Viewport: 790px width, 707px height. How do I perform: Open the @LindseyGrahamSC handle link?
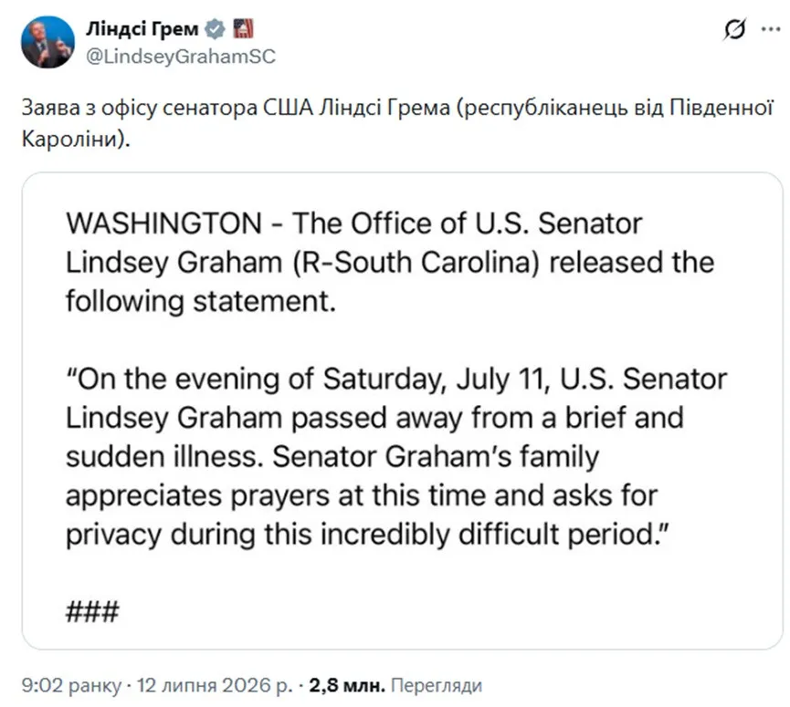[x=181, y=57]
